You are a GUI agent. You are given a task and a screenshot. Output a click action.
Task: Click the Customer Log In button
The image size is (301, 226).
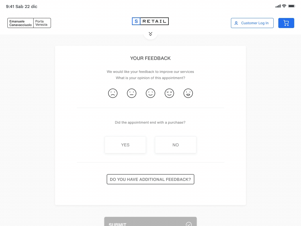tap(252, 23)
